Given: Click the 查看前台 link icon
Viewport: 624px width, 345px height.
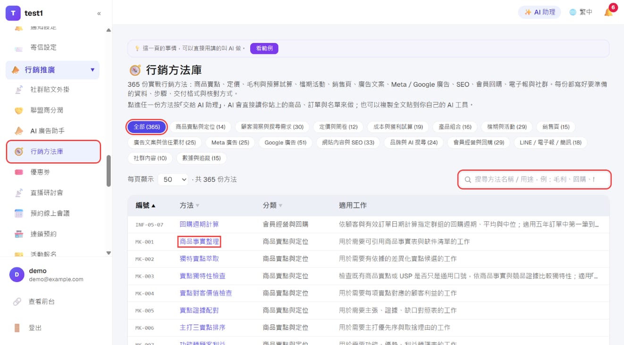Looking at the screenshot, I should coord(17,302).
